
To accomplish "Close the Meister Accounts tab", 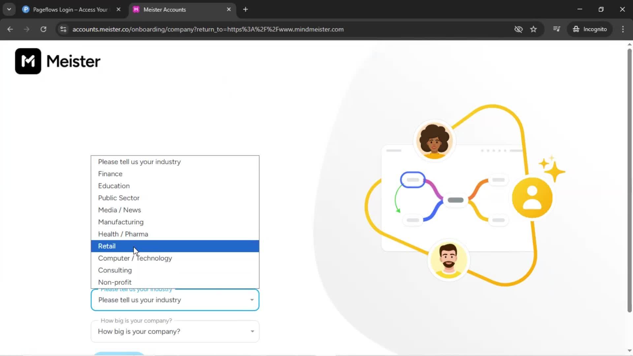I will 229,9.
